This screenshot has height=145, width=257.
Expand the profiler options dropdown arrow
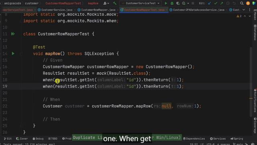tap(188, 3)
